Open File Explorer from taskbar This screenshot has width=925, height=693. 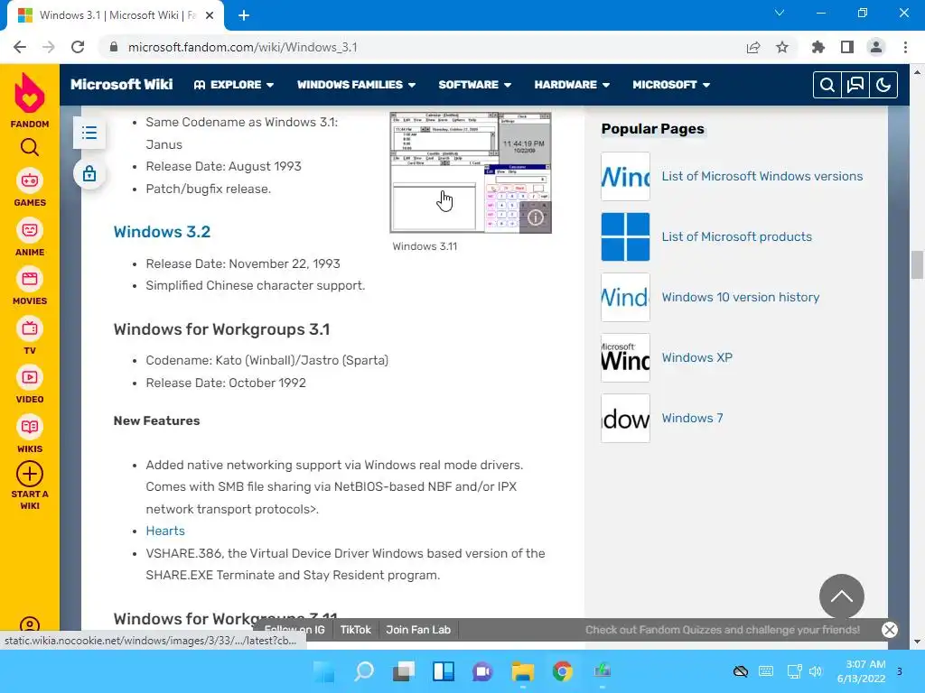[523, 671]
